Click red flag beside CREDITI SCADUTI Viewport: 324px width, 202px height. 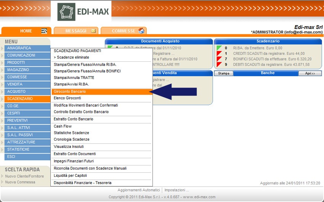click(x=219, y=54)
